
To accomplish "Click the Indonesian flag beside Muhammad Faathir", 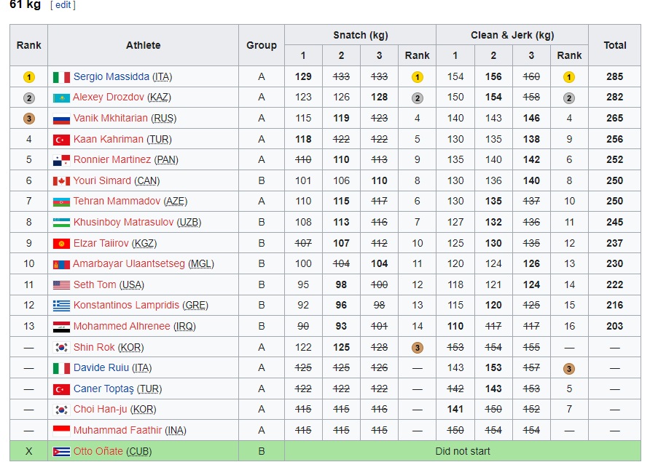I will 61,431.
